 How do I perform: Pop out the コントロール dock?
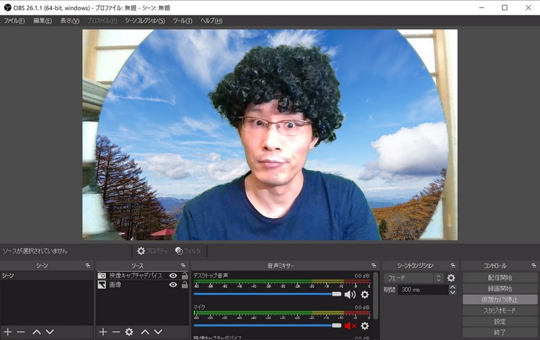[x=533, y=266]
